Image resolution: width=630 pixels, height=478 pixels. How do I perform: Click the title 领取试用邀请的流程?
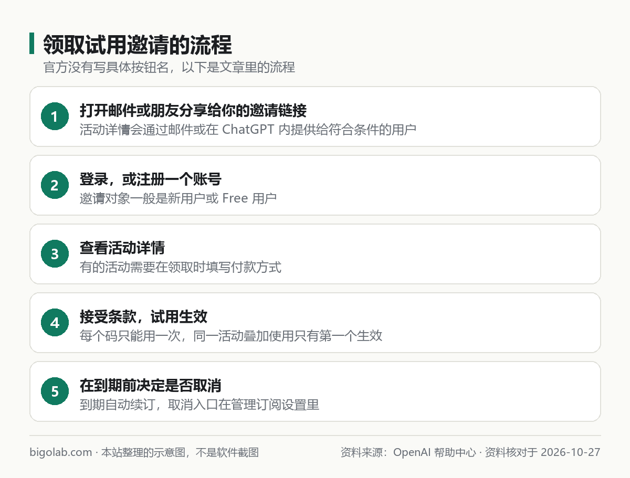138,45
